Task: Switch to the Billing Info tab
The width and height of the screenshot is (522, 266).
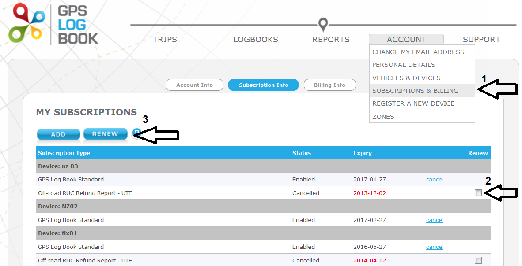Action: click(x=329, y=85)
